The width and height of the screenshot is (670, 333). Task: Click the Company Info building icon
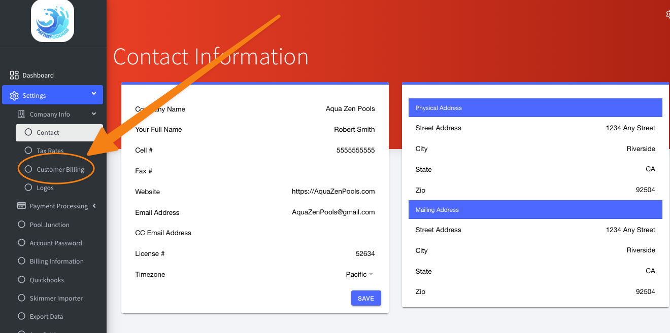[x=21, y=114]
